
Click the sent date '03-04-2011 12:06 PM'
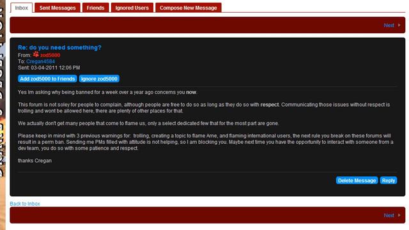pyautogui.click(x=56, y=68)
